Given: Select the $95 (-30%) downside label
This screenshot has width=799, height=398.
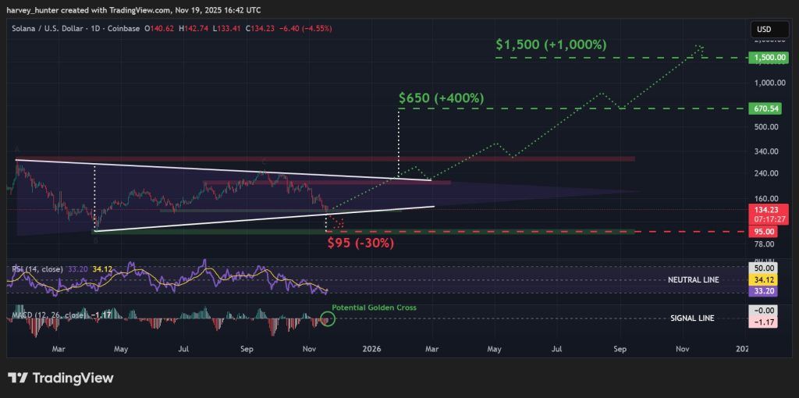Looking at the screenshot, I should pyautogui.click(x=360, y=243).
